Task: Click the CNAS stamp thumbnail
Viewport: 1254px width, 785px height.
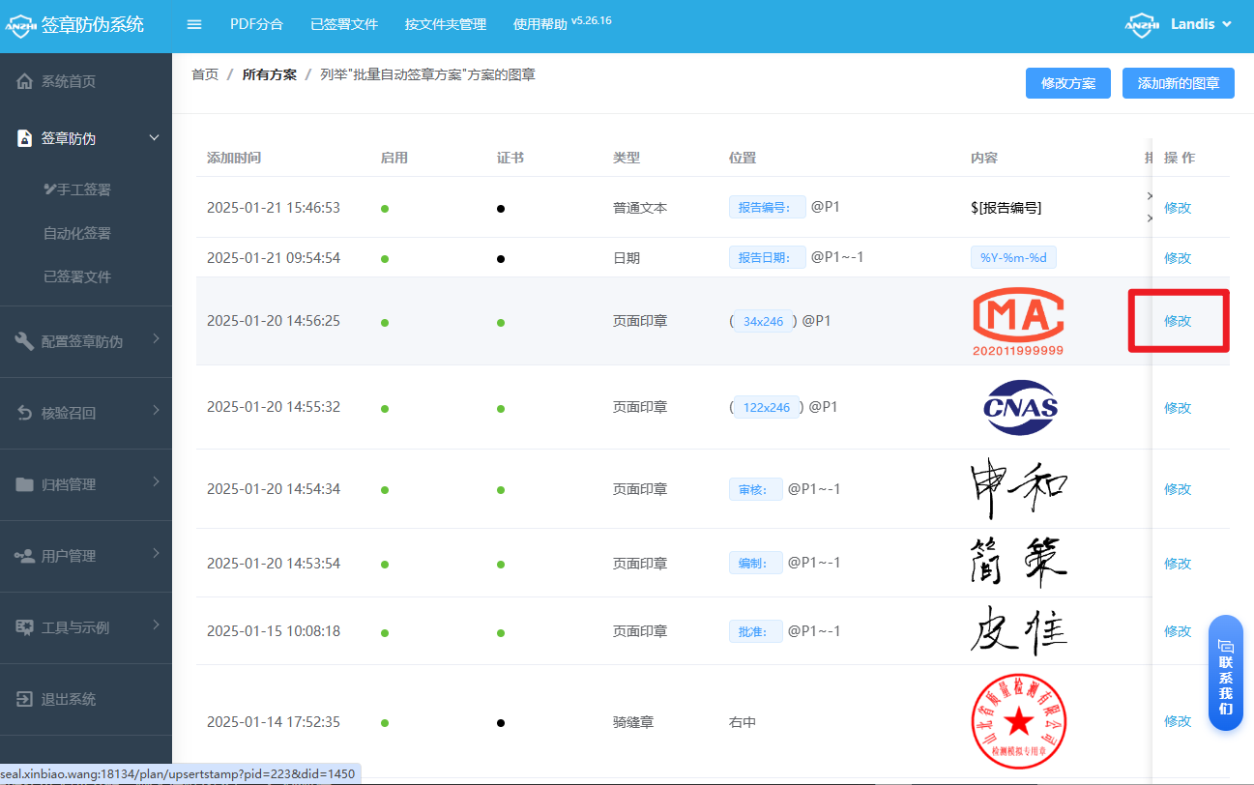Action: click(x=1018, y=407)
